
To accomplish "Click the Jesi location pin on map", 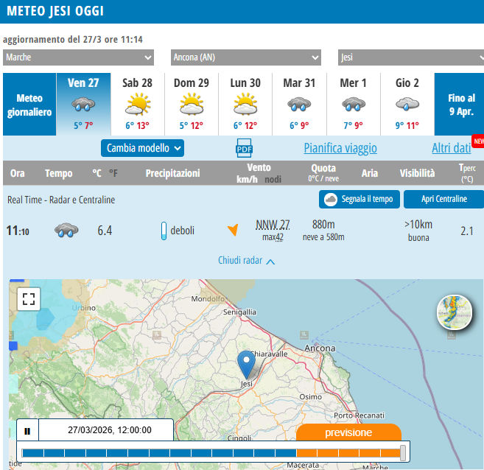I will coord(247,365).
